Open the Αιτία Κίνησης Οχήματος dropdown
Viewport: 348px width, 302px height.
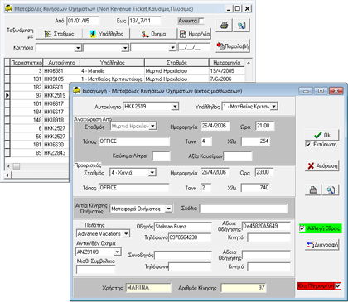pyautogui.click(x=168, y=209)
